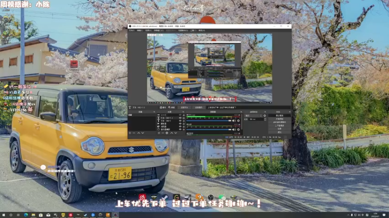Open the 工具(T) menu in OBS
389x218 pixels.
[193, 31]
